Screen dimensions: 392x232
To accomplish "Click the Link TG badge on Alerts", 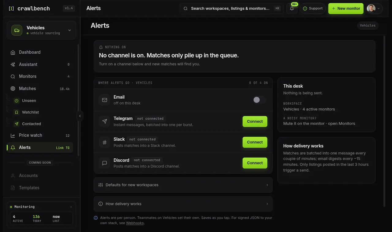I will click(x=63, y=148).
